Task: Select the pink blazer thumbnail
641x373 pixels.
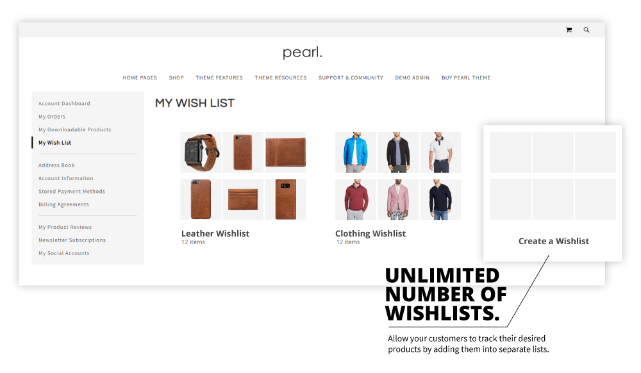Action: pos(398,199)
